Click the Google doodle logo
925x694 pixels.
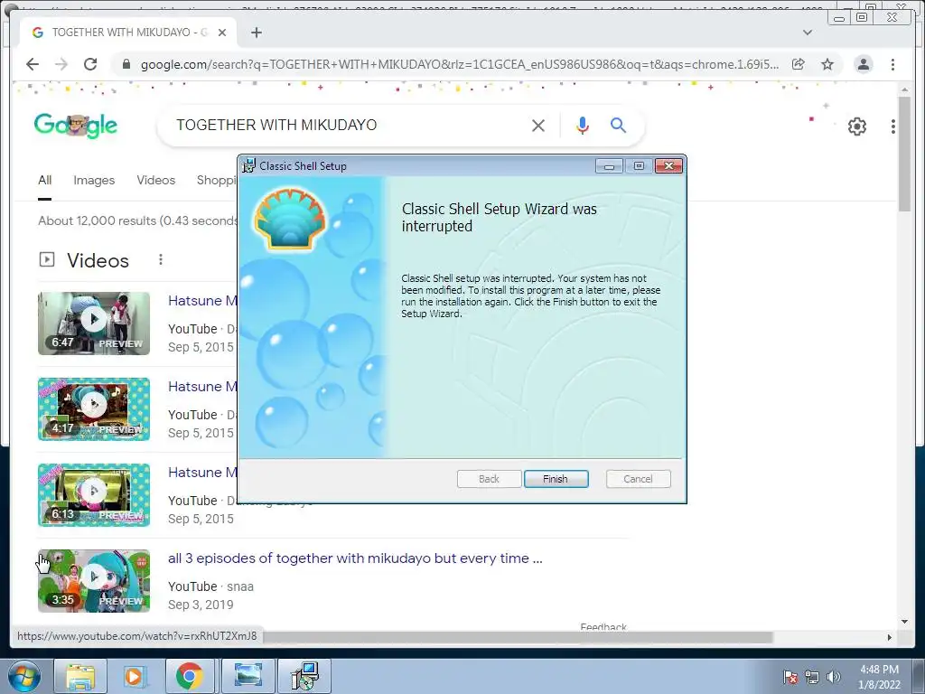pos(76,125)
